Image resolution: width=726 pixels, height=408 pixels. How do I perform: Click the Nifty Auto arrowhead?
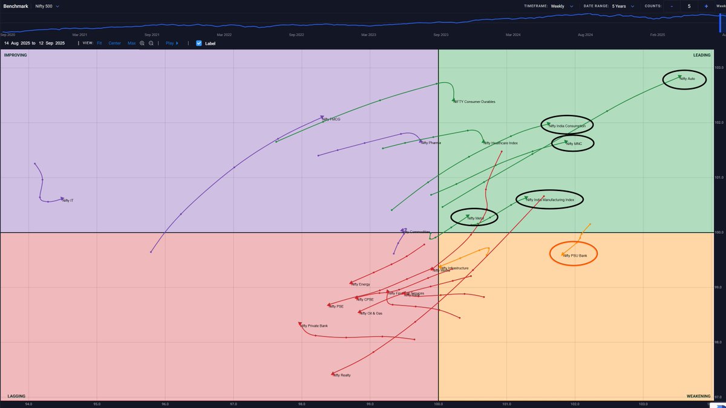[679, 77]
